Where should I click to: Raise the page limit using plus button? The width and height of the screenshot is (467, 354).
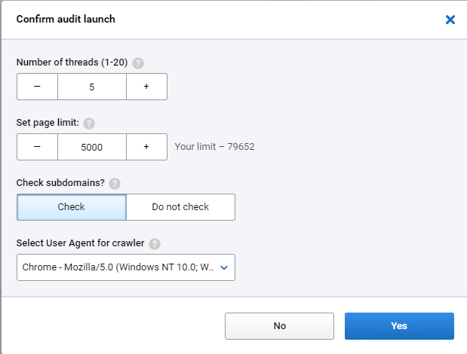pyautogui.click(x=146, y=147)
